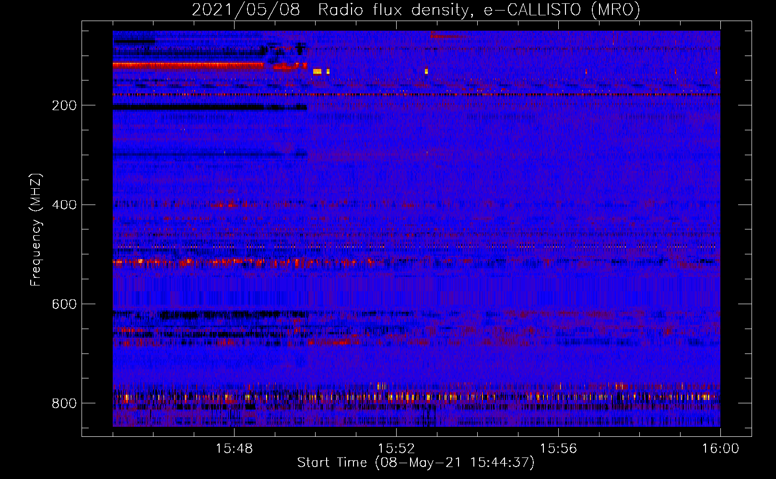Screen dimensions: 776x479
Task: Click the 16:00 time tick label
Action: (720, 449)
